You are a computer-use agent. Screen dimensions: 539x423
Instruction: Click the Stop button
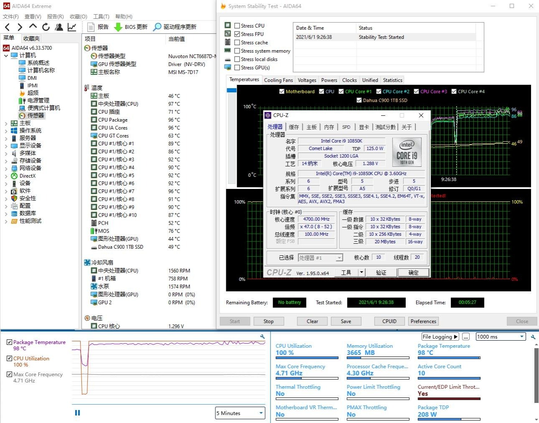[x=268, y=321]
